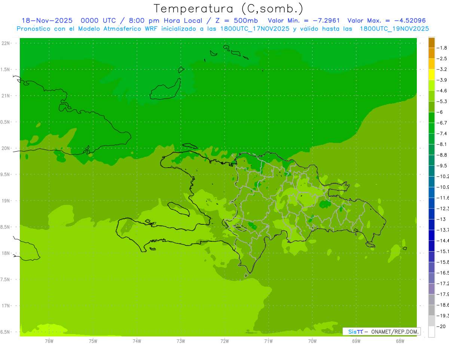Screen dimensions: 449x346
Task: Click the 20N latitude axis label
Action: 6,148
